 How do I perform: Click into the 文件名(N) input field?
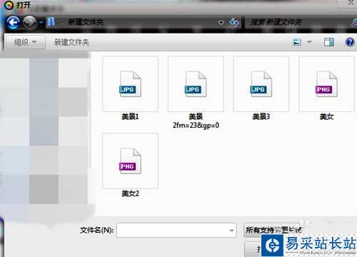tap(176, 230)
